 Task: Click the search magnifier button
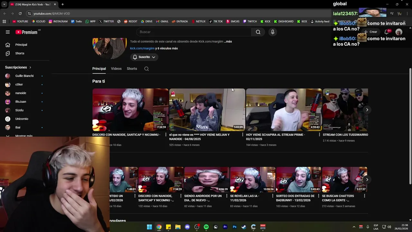click(258, 32)
